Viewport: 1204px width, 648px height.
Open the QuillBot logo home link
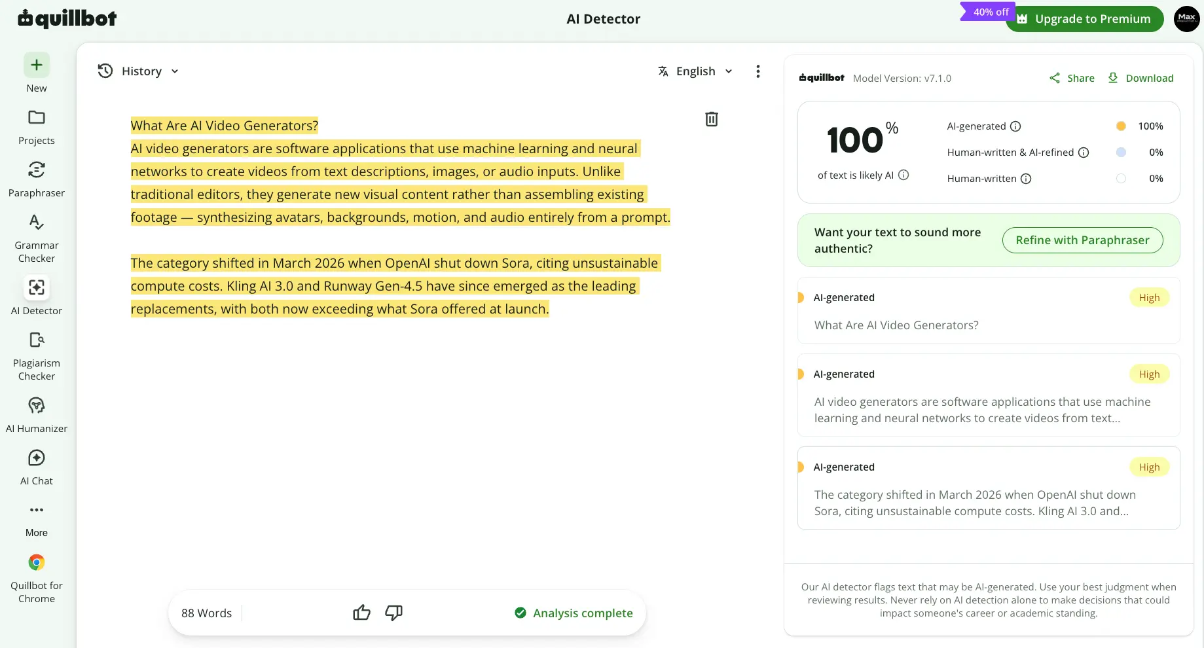(67, 18)
